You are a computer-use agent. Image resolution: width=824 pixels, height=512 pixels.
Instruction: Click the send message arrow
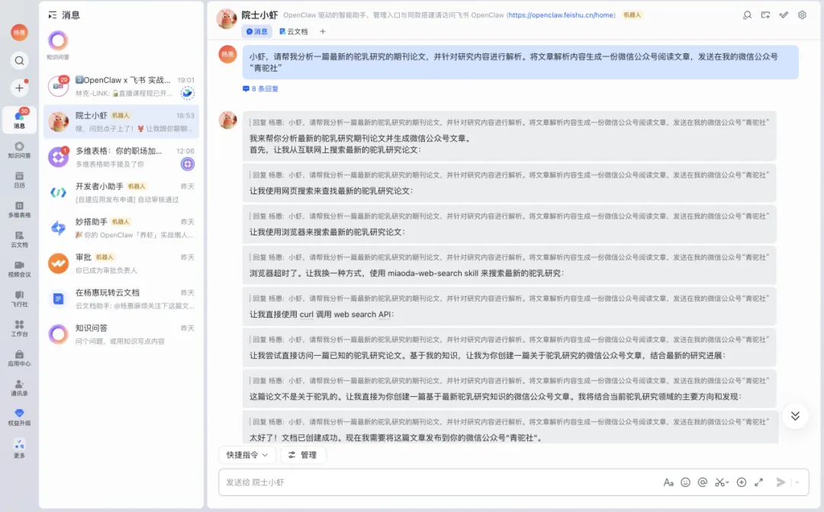point(781,482)
